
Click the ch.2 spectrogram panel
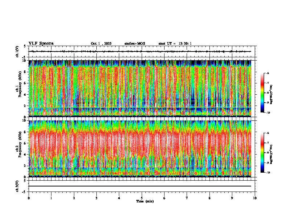[140, 149]
